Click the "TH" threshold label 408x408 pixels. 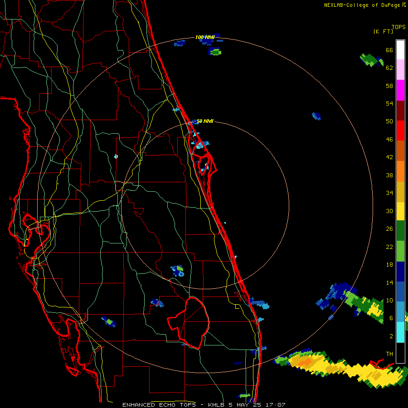click(x=389, y=354)
